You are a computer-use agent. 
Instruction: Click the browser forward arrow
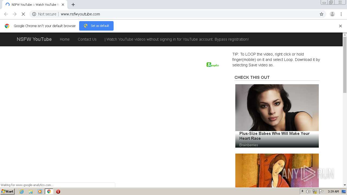pyautogui.click(x=15, y=14)
